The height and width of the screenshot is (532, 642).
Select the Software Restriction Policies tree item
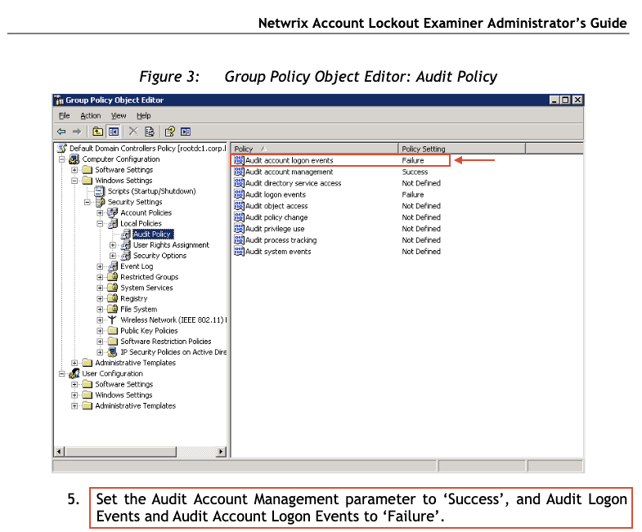(166, 342)
